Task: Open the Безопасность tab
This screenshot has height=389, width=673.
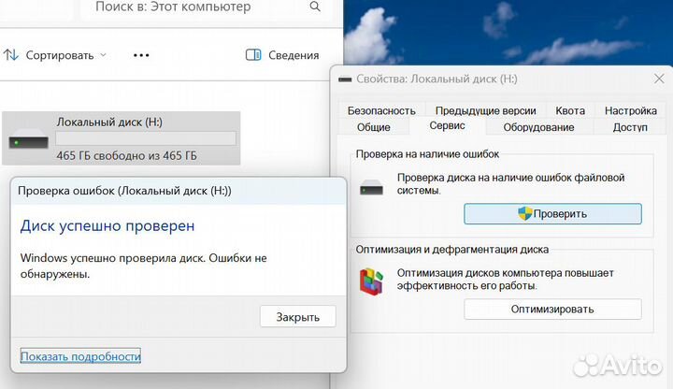Action: [381, 110]
